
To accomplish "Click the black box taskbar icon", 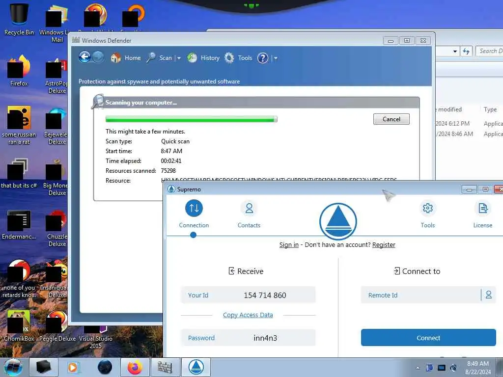I will (44, 367).
